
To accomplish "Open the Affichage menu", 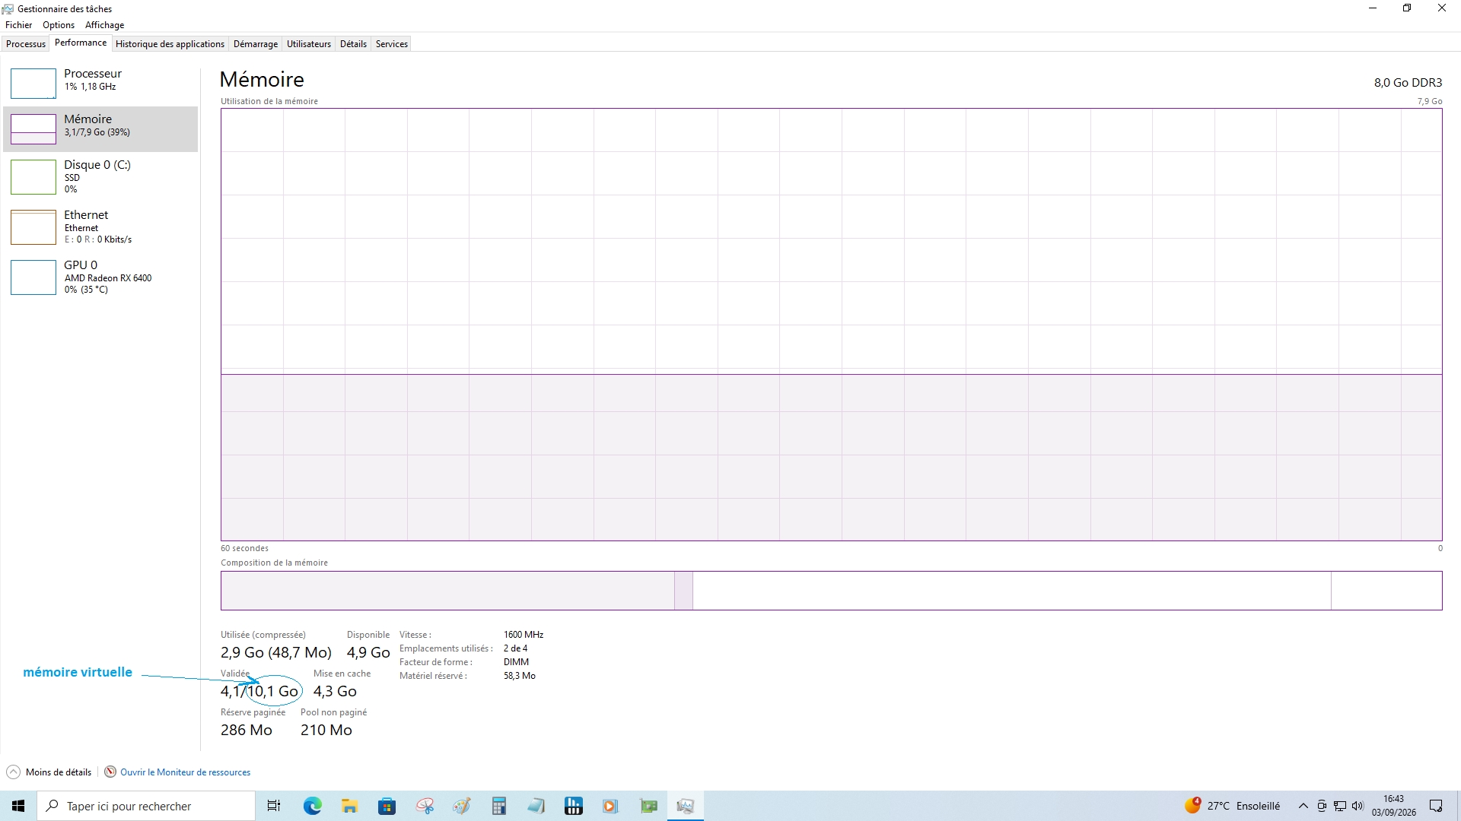I will [x=104, y=25].
